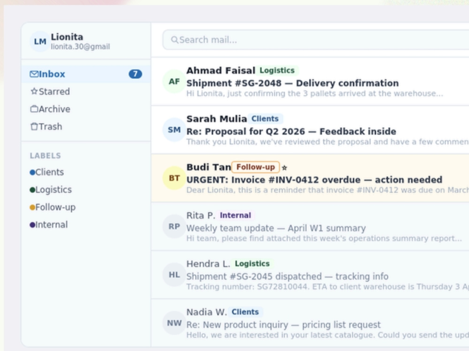469x351 pixels.
Task: Click sender name Sarah Mulia
Action: [217, 119]
